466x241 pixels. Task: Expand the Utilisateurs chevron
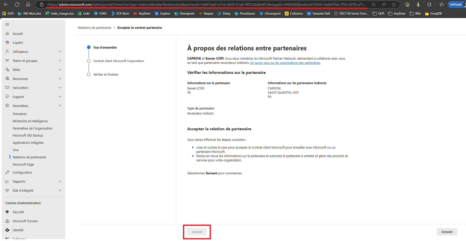(60, 52)
